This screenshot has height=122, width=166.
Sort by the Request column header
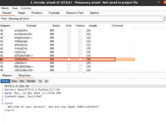point(7,26)
